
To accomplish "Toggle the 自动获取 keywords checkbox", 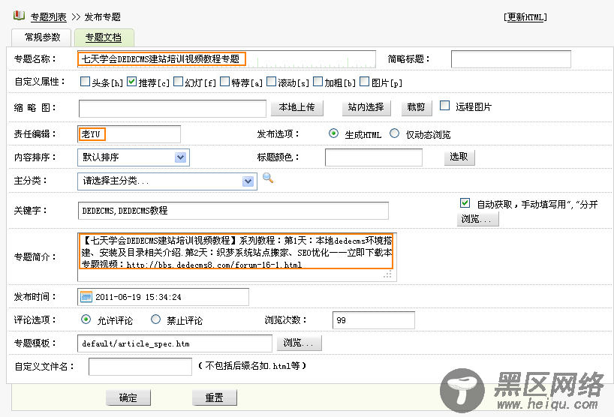I will 465,203.
